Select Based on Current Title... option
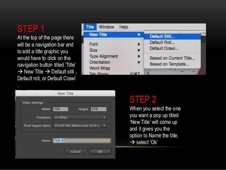The height and width of the screenshot is (170, 226). click(172, 58)
